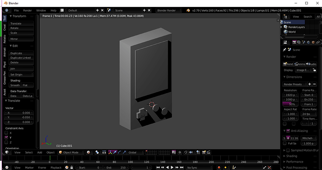Select the viewport shading sphere icon
This screenshot has height=170, width=322.
[89, 152]
